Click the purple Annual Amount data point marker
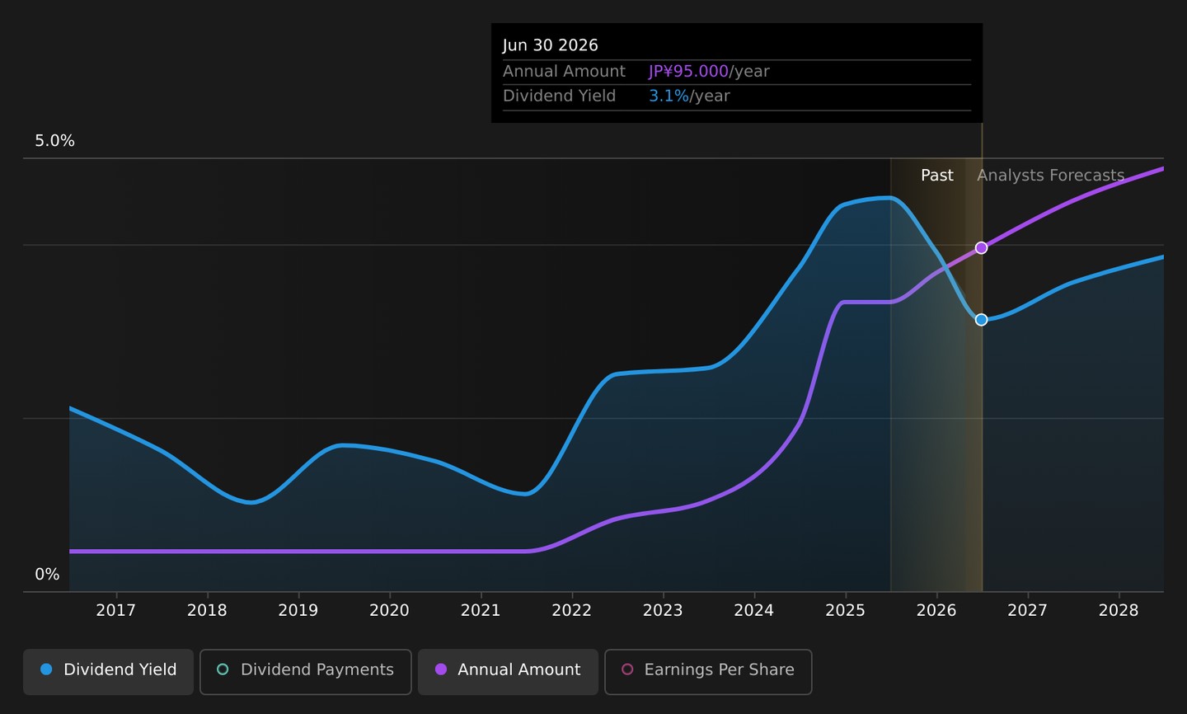1187x714 pixels. click(x=981, y=248)
